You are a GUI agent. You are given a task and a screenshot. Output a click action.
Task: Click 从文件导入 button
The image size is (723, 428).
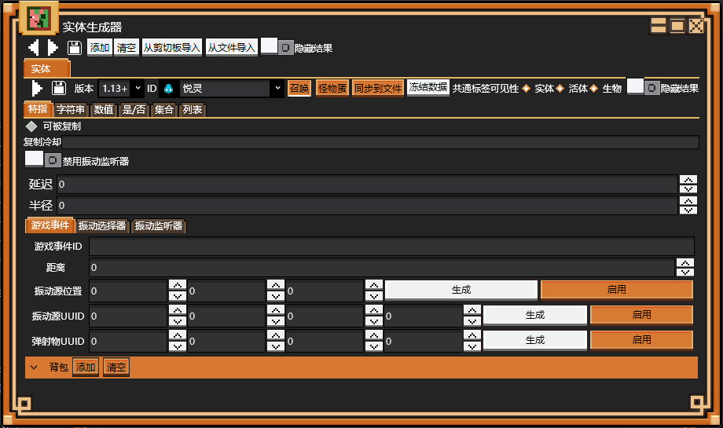click(232, 47)
